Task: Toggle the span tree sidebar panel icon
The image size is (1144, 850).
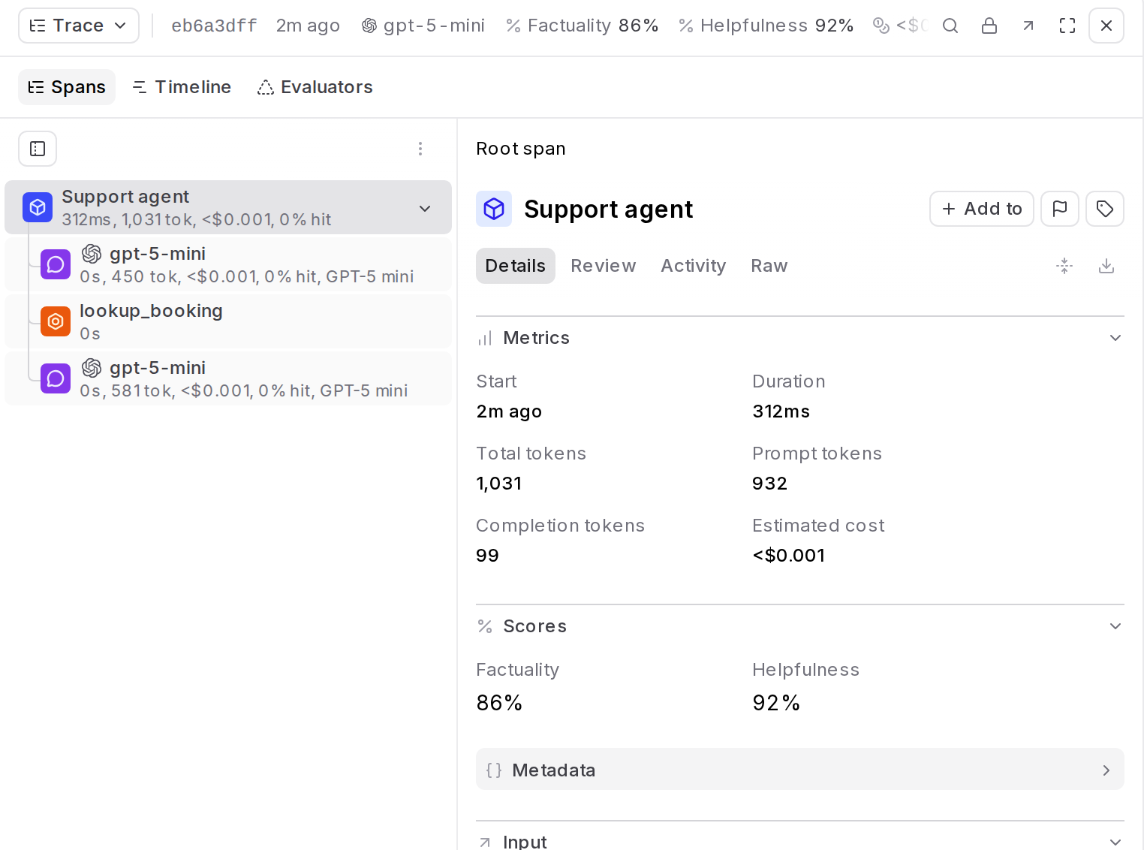Action: point(38,149)
